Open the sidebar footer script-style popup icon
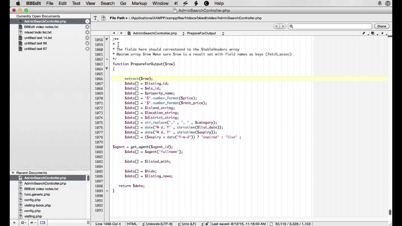 click(33, 223)
